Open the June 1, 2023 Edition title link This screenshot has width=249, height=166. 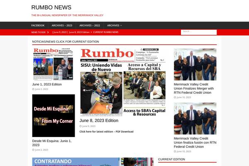[47, 84]
